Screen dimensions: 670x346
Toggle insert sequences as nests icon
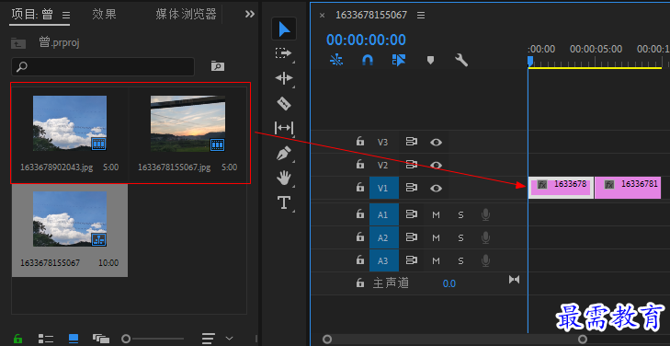(x=336, y=61)
